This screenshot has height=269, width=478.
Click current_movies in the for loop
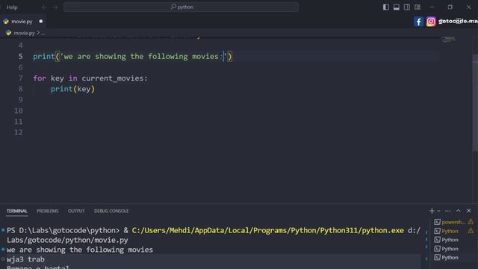113,78
